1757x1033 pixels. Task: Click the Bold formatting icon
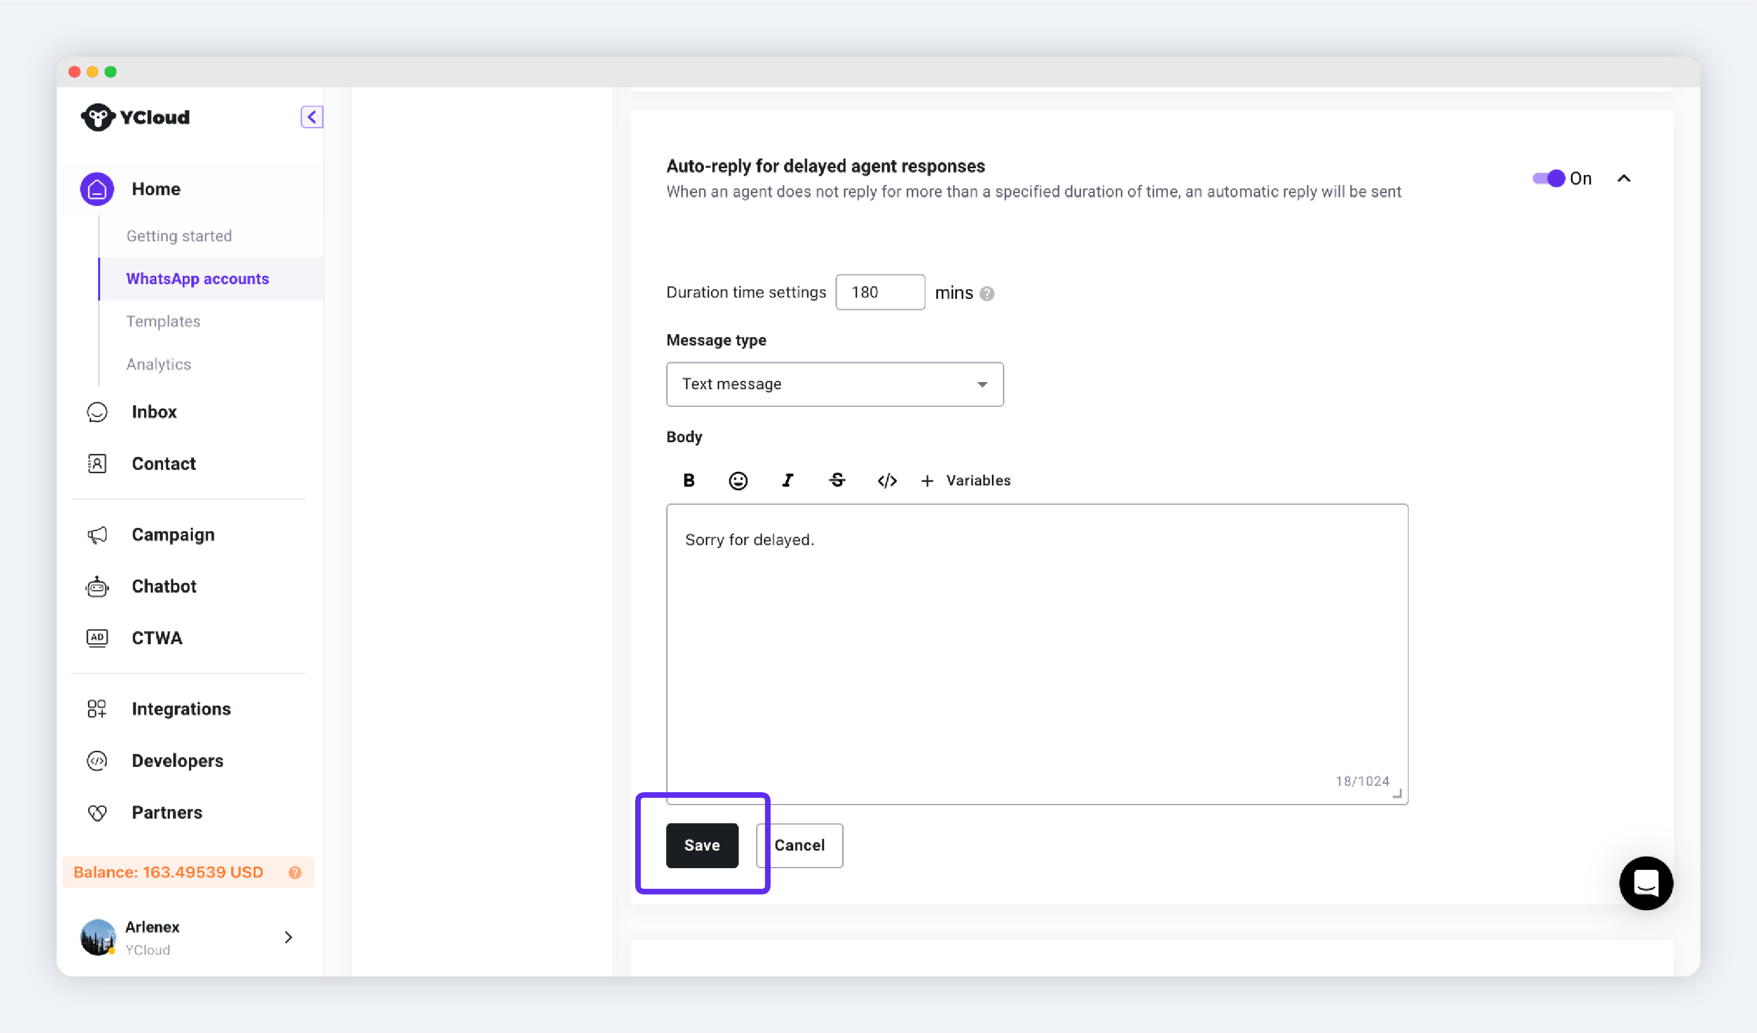688,480
